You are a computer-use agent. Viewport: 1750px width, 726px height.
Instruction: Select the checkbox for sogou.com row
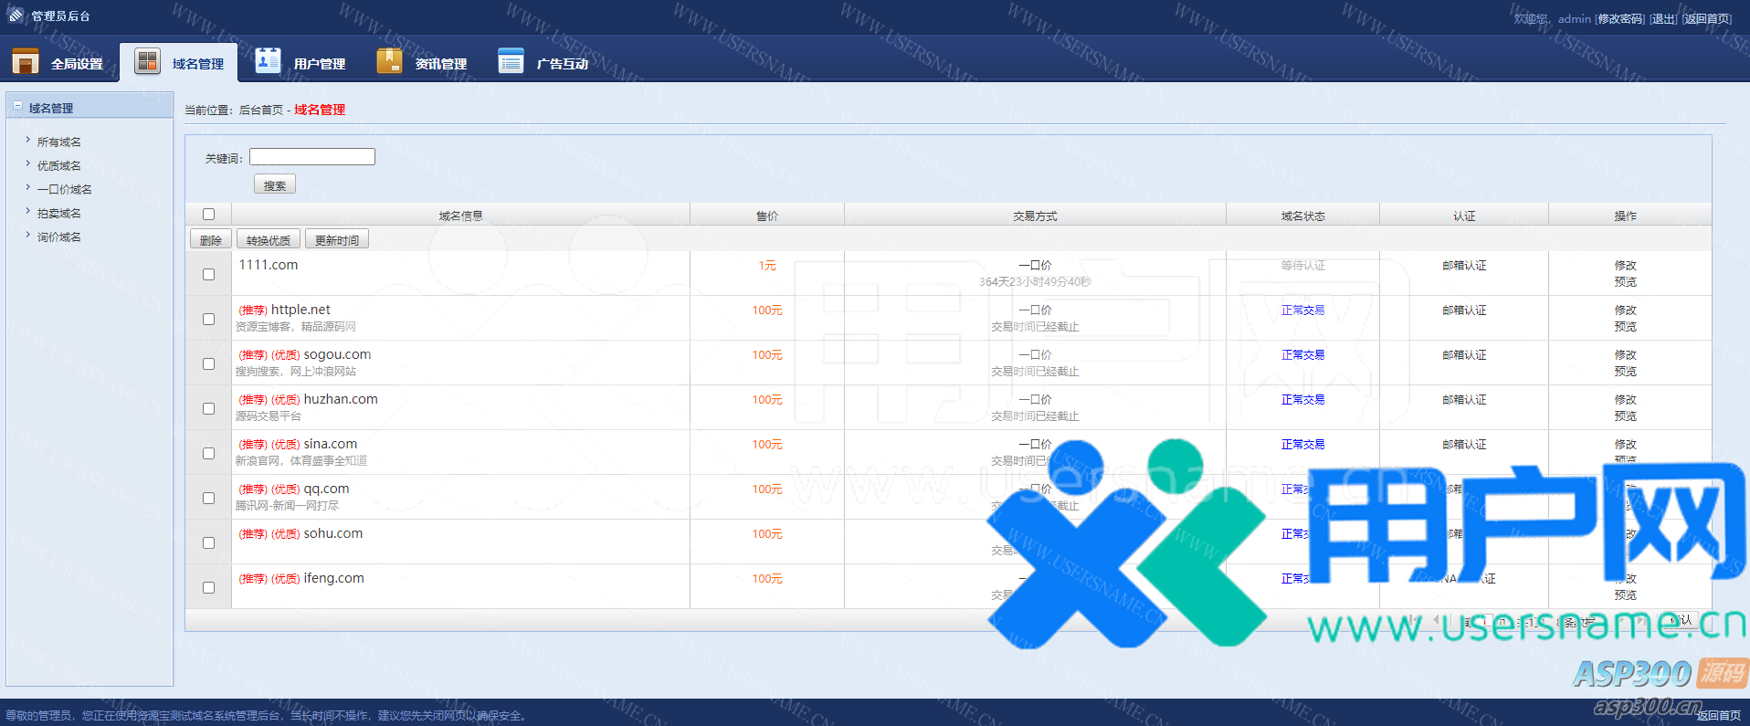point(208,363)
